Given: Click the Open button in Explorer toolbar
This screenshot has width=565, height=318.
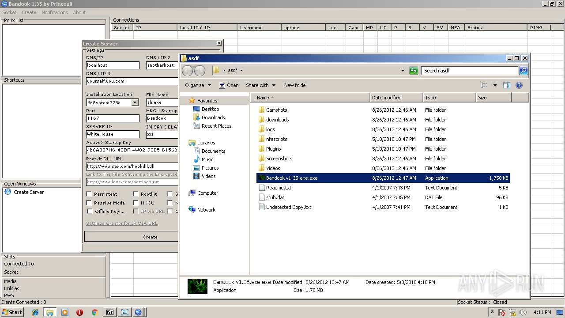Looking at the screenshot, I should click(x=229, y=85).
